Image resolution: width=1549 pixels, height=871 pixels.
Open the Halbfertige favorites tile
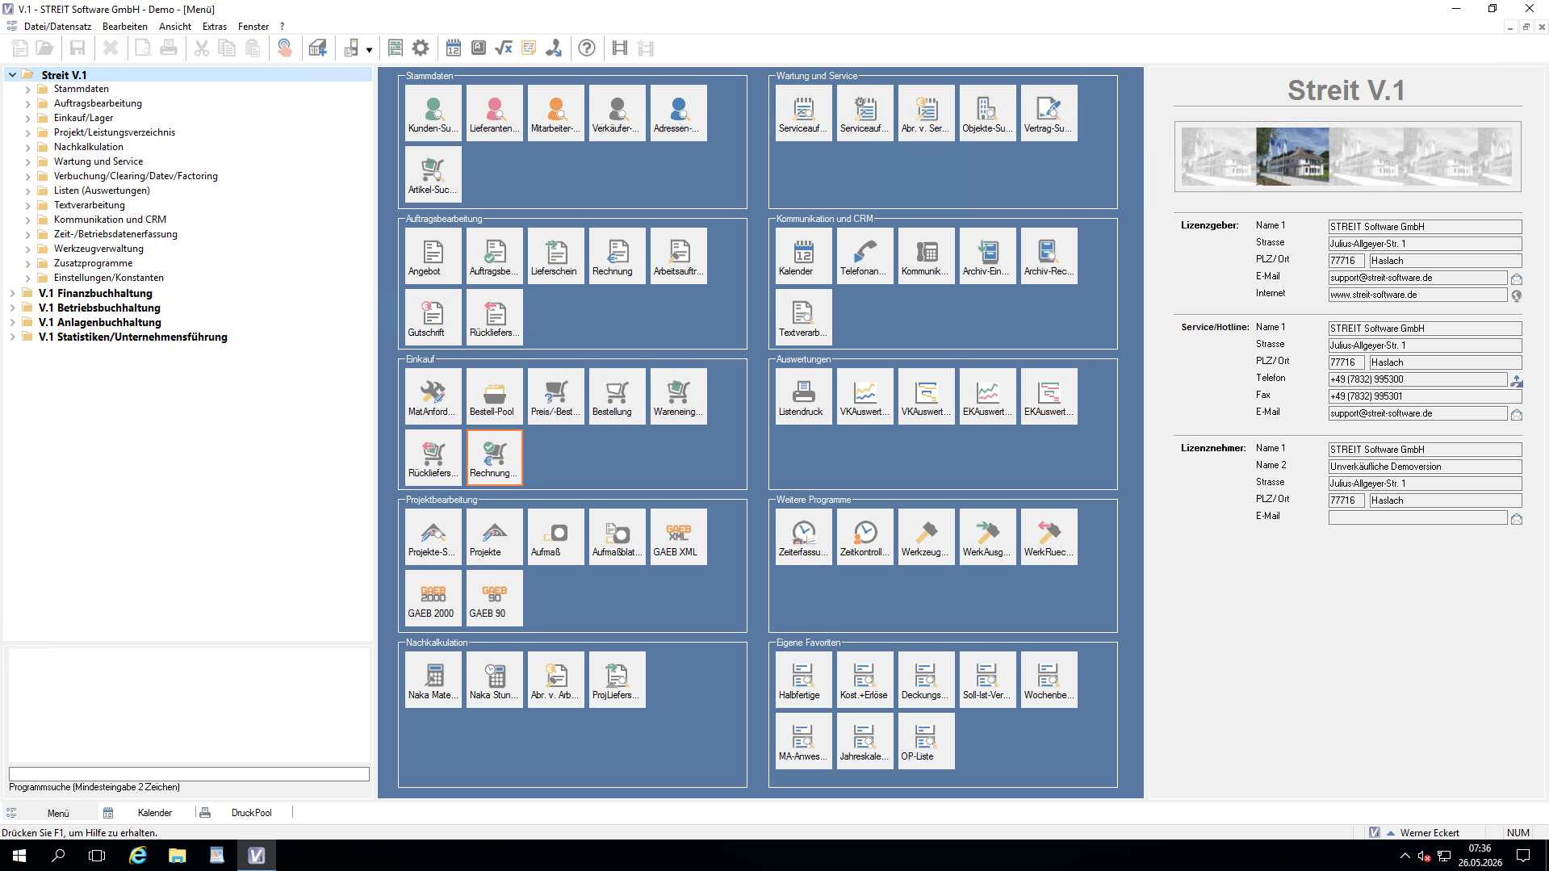(804, 680)
